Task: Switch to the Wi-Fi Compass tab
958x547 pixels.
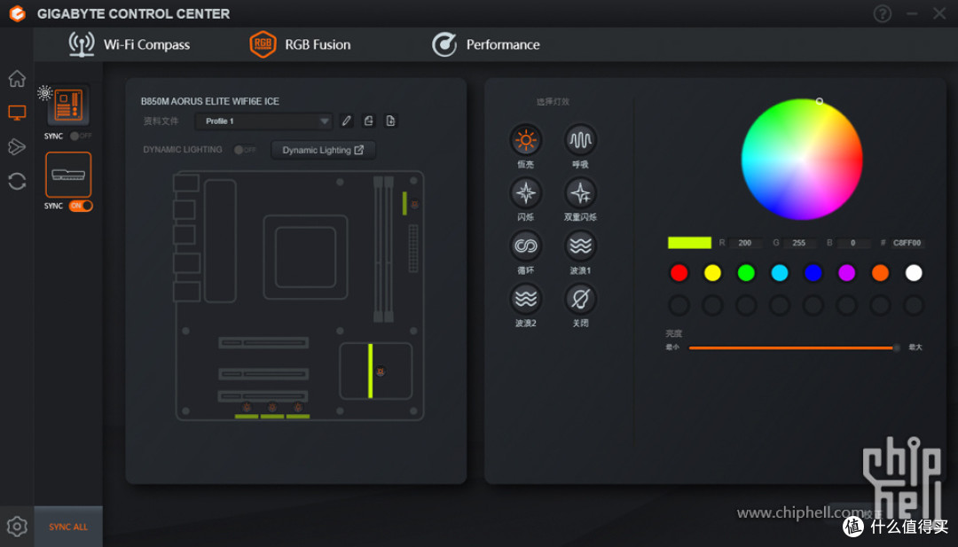Action: tap(129, 44)
